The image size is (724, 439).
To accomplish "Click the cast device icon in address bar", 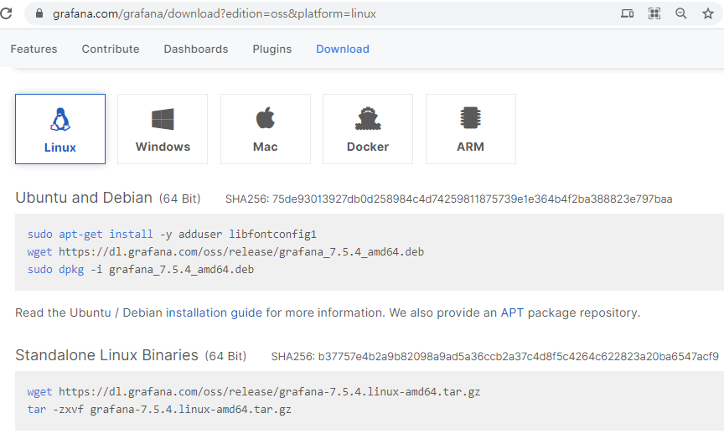I will [627, 13].
